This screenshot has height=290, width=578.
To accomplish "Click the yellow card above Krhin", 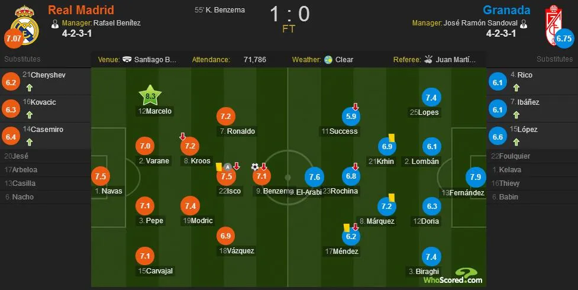I will [392, 137].
